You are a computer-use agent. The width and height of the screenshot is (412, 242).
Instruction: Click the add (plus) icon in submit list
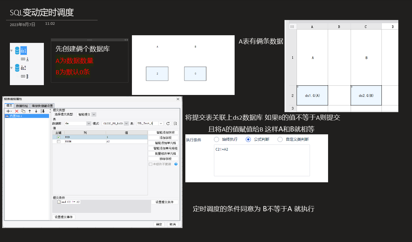8,111
